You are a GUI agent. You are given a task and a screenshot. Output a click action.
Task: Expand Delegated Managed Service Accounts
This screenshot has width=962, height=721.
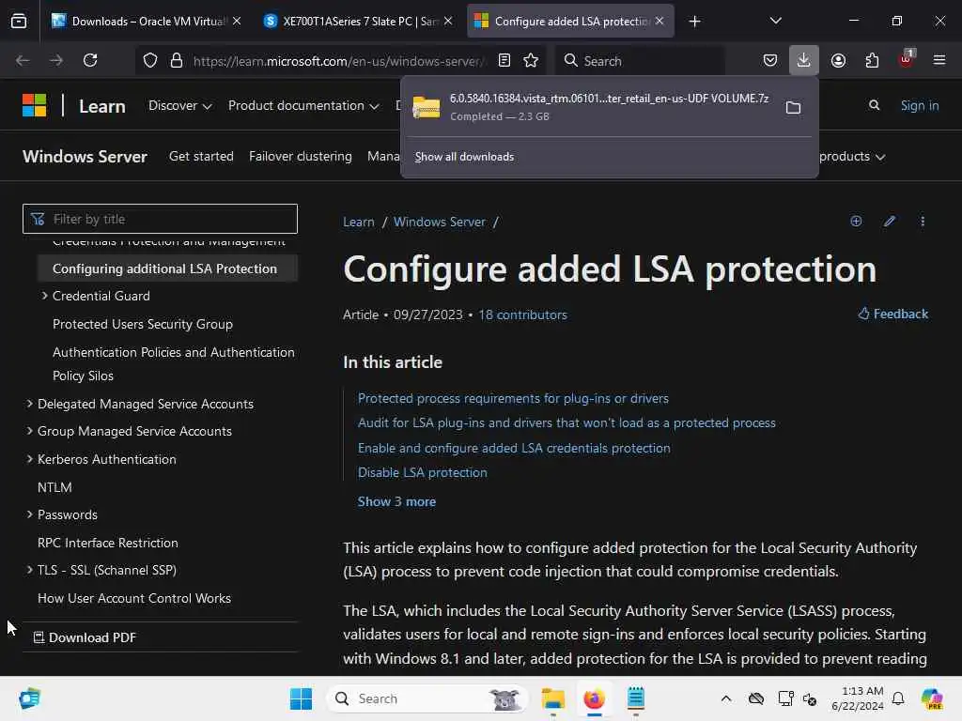tap(29, 404)
